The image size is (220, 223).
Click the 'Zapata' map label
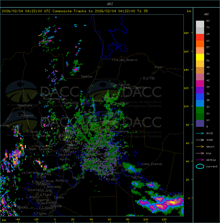pyautogui.click(x=59, y=197)
